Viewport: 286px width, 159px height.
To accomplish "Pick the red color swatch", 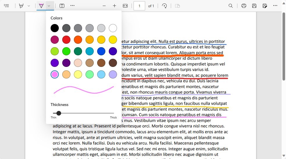I will tap(66, 40).
